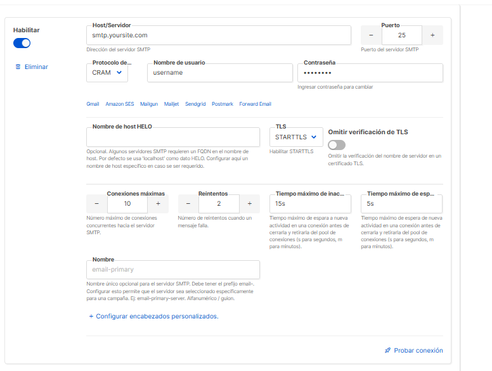Focus the Nombre de host HELO field
This screenshot has width=492, height=371.
point(172,137)
